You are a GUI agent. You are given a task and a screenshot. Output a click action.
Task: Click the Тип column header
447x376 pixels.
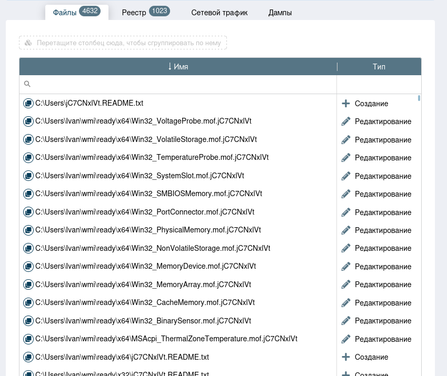tap(379, 67)
